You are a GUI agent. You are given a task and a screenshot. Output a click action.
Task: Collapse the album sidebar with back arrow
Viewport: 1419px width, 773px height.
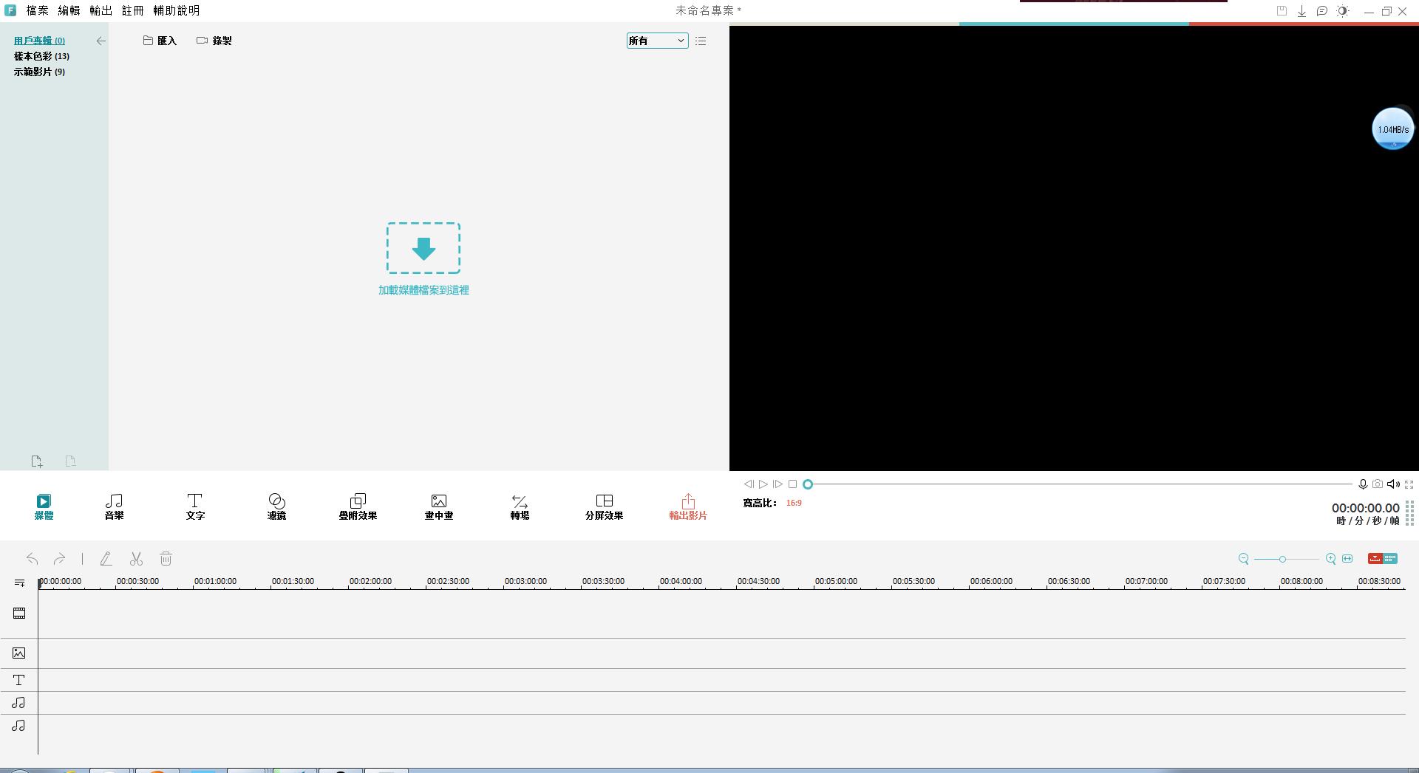(101, 41)
